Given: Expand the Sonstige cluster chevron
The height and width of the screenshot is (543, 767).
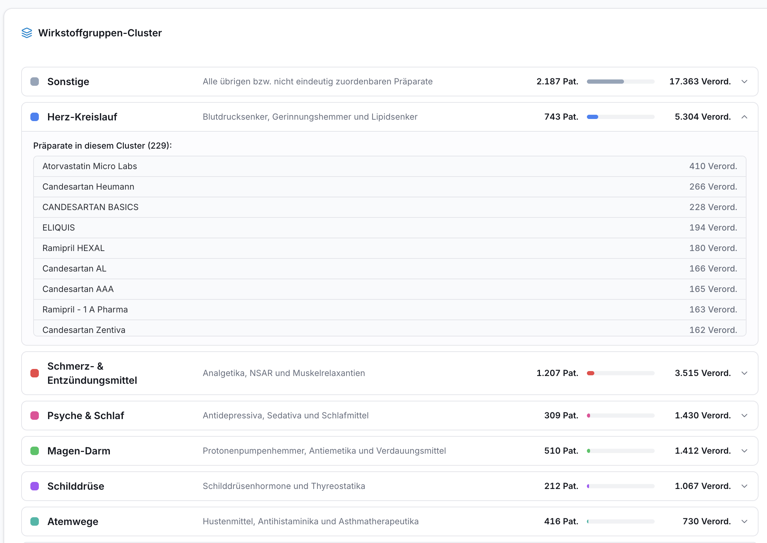Looking at the screenshot, I should click(744, 82).
